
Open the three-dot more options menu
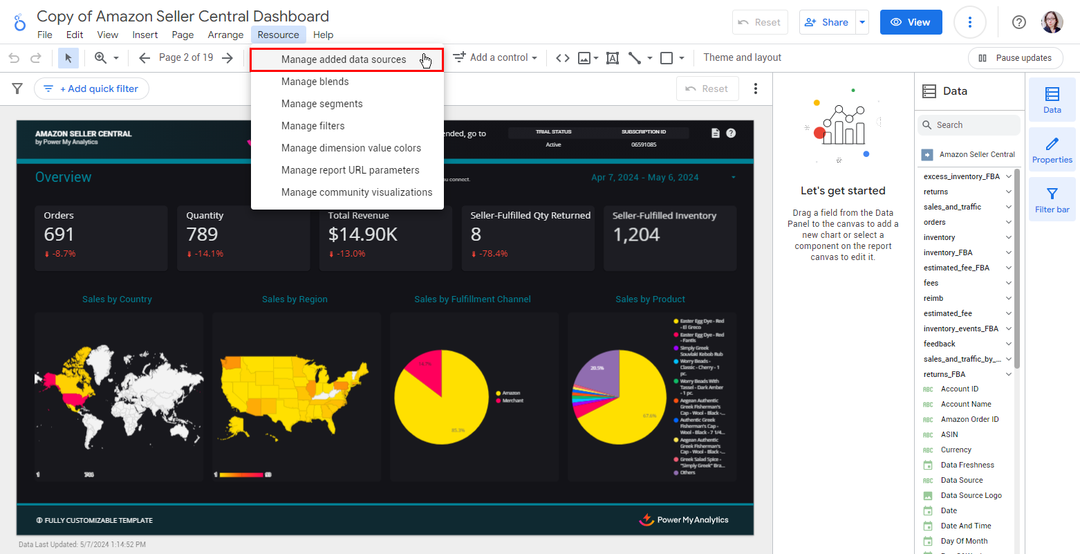tap(969, 22)
